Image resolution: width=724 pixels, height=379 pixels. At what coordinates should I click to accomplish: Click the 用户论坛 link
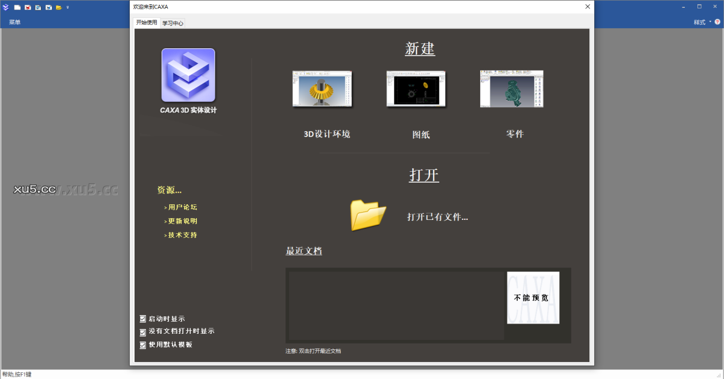tap(180, 207)
